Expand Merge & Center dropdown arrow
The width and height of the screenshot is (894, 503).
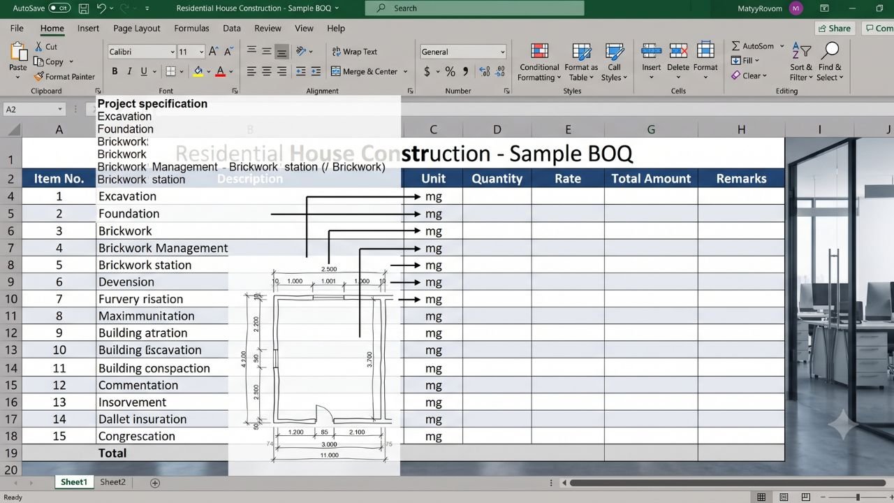tap(404, 71)
